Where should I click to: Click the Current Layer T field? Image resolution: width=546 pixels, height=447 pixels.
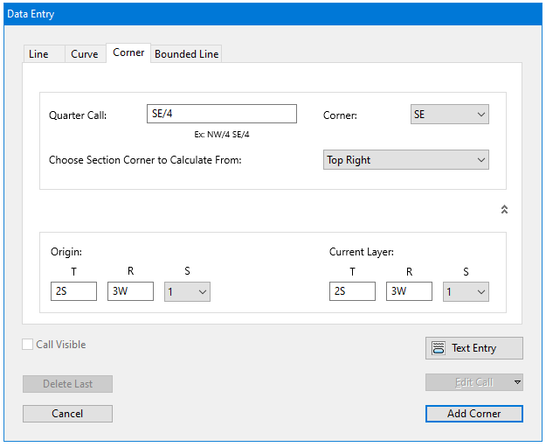click(352, 291)
